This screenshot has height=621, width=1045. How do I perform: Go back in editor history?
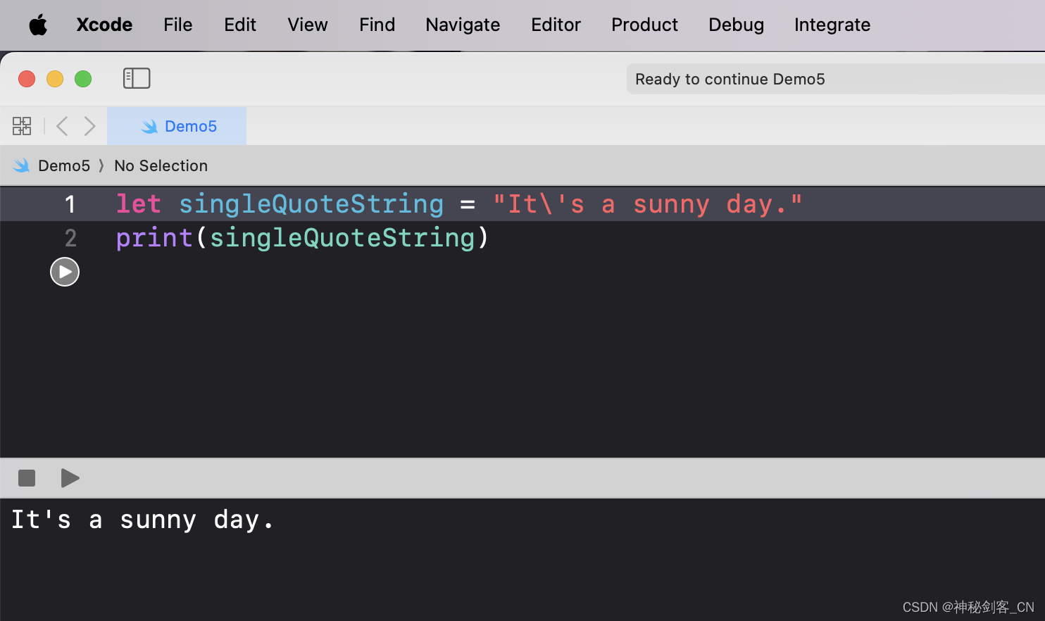62,126
